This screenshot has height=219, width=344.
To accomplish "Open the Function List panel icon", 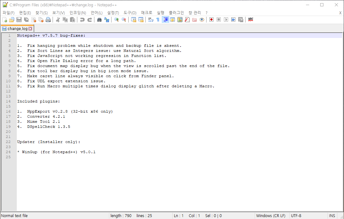I will 187,20.
